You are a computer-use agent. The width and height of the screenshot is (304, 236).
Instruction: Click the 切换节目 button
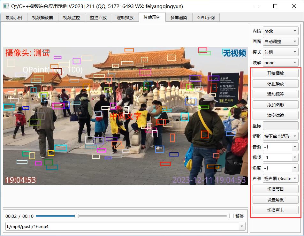(275, 189)
